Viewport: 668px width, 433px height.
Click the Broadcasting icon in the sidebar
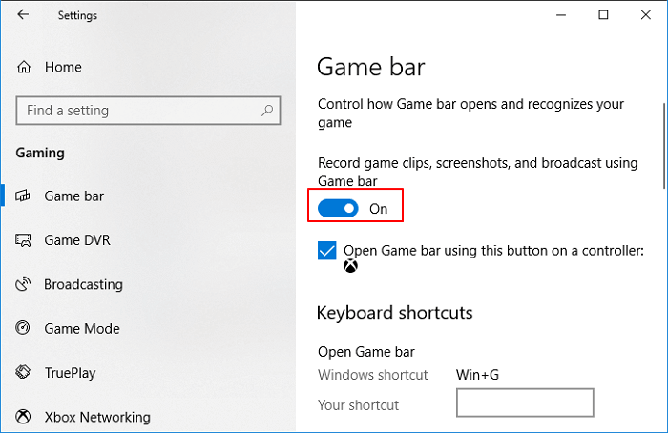(24, 284)
